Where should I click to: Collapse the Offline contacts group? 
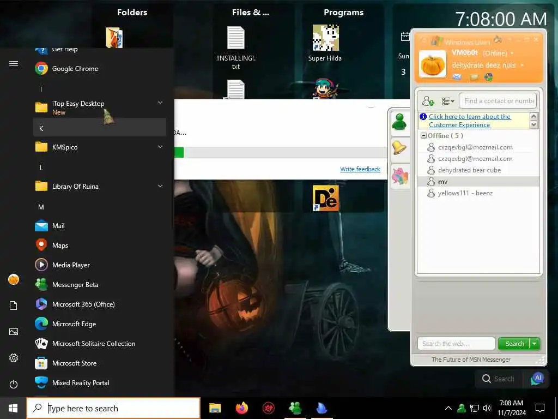click(423, 135)
